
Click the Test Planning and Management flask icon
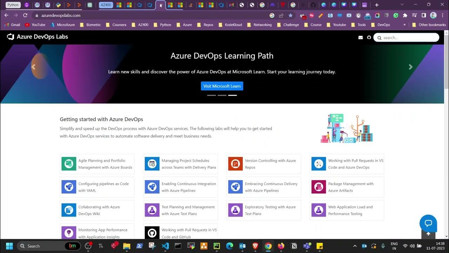152,210
